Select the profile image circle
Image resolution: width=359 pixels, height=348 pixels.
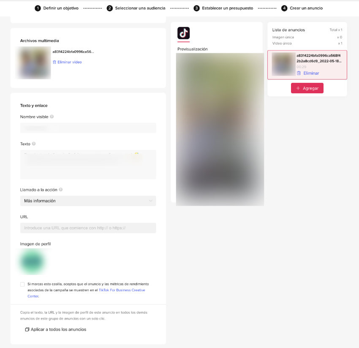32,261
